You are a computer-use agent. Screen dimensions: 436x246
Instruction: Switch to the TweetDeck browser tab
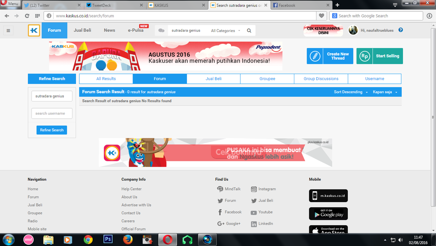115,5
